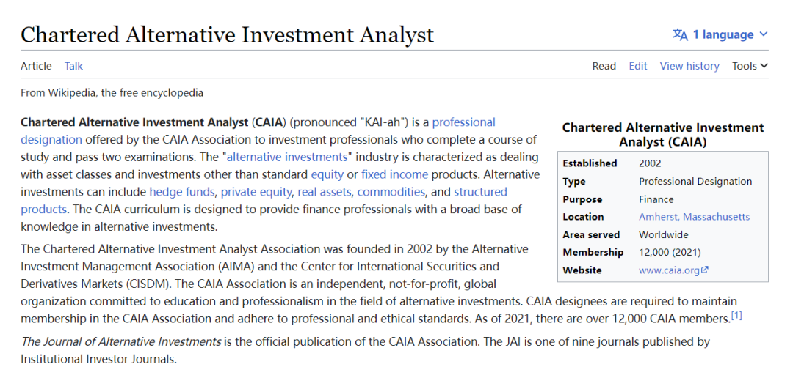Open the real assets link

[327, 192]
